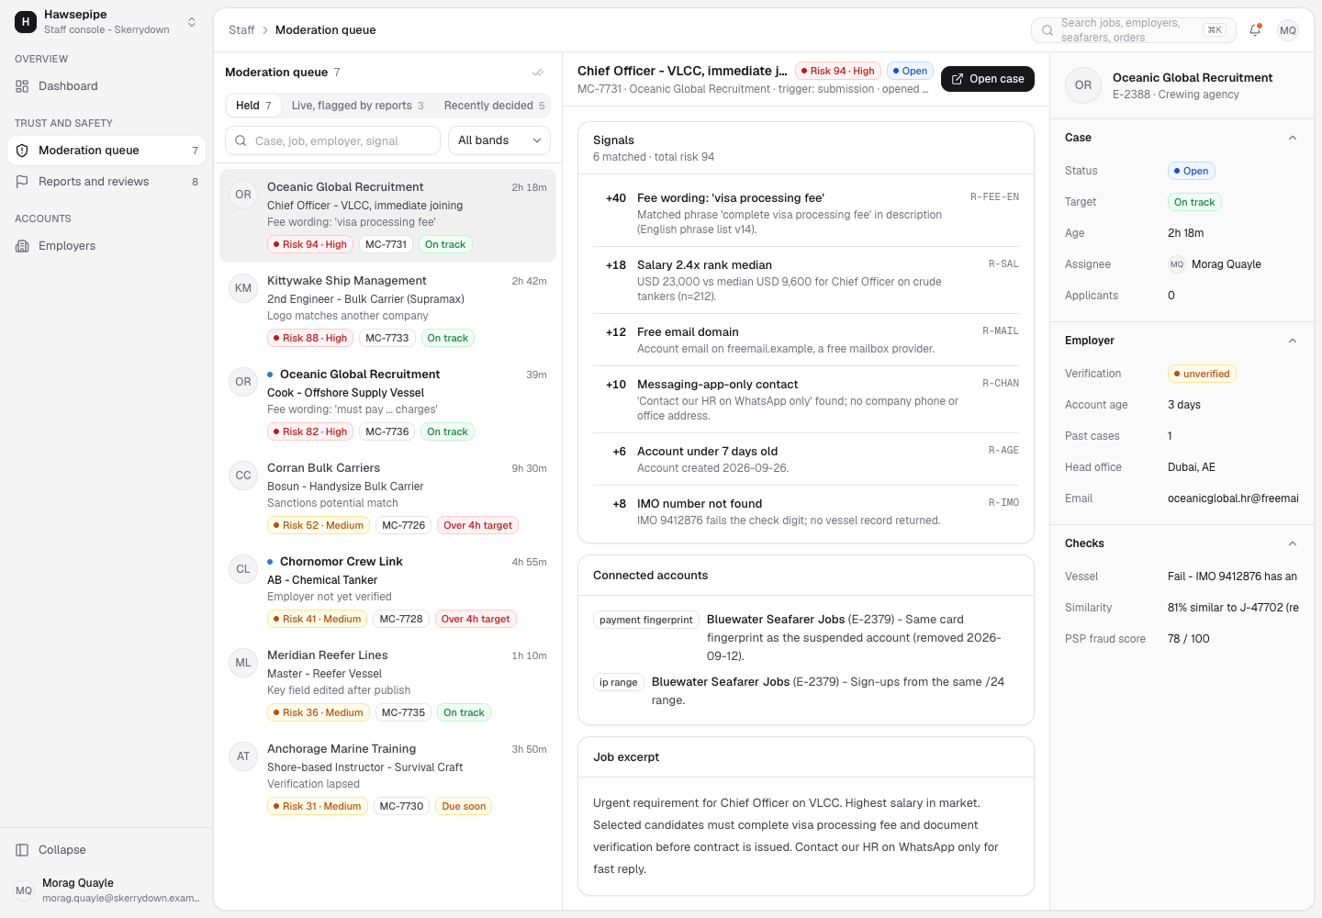
Task: Click the CC avatar for Corran Bulk Carriers
Action: 243,476
